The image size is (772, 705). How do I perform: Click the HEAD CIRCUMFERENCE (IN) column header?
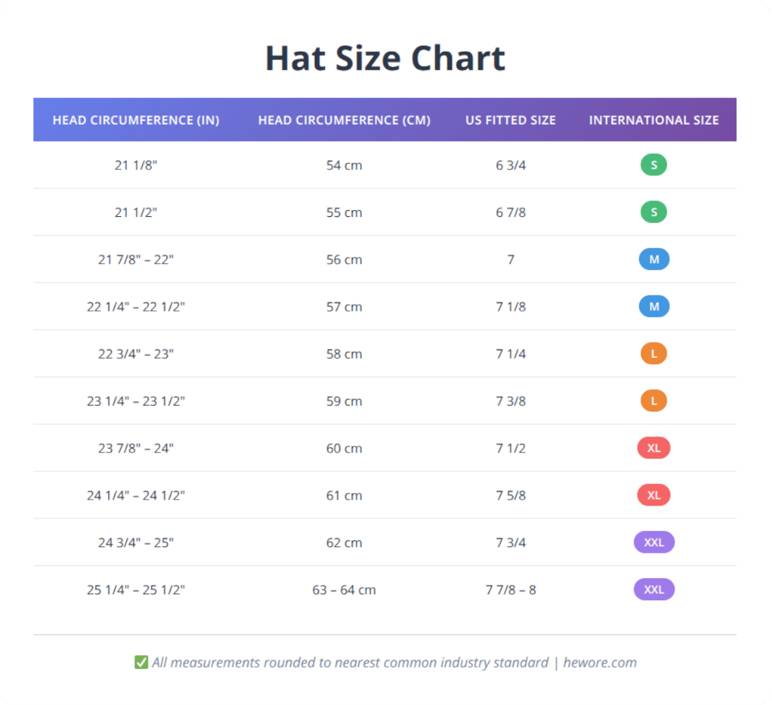click(137, 120)
